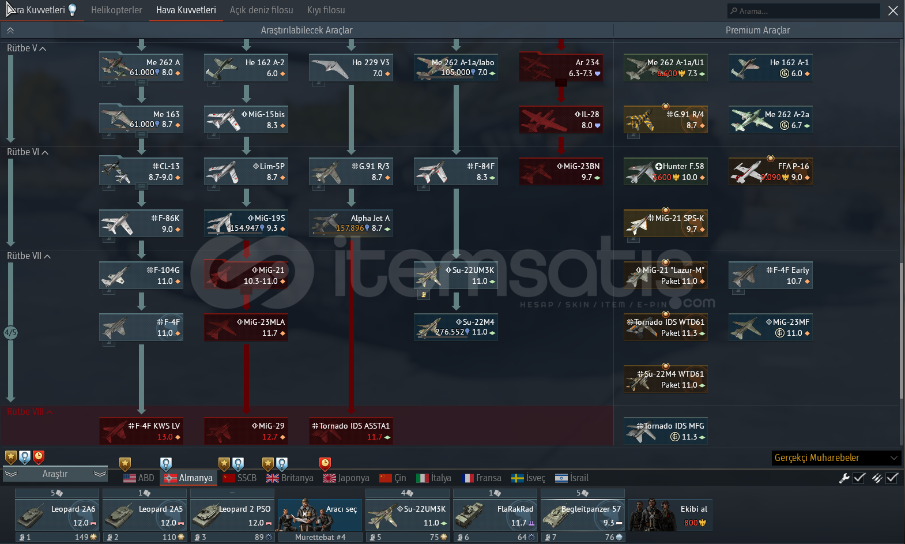Select the Tornado IDS MFG card
905x544 pixels.
(666, 431)
